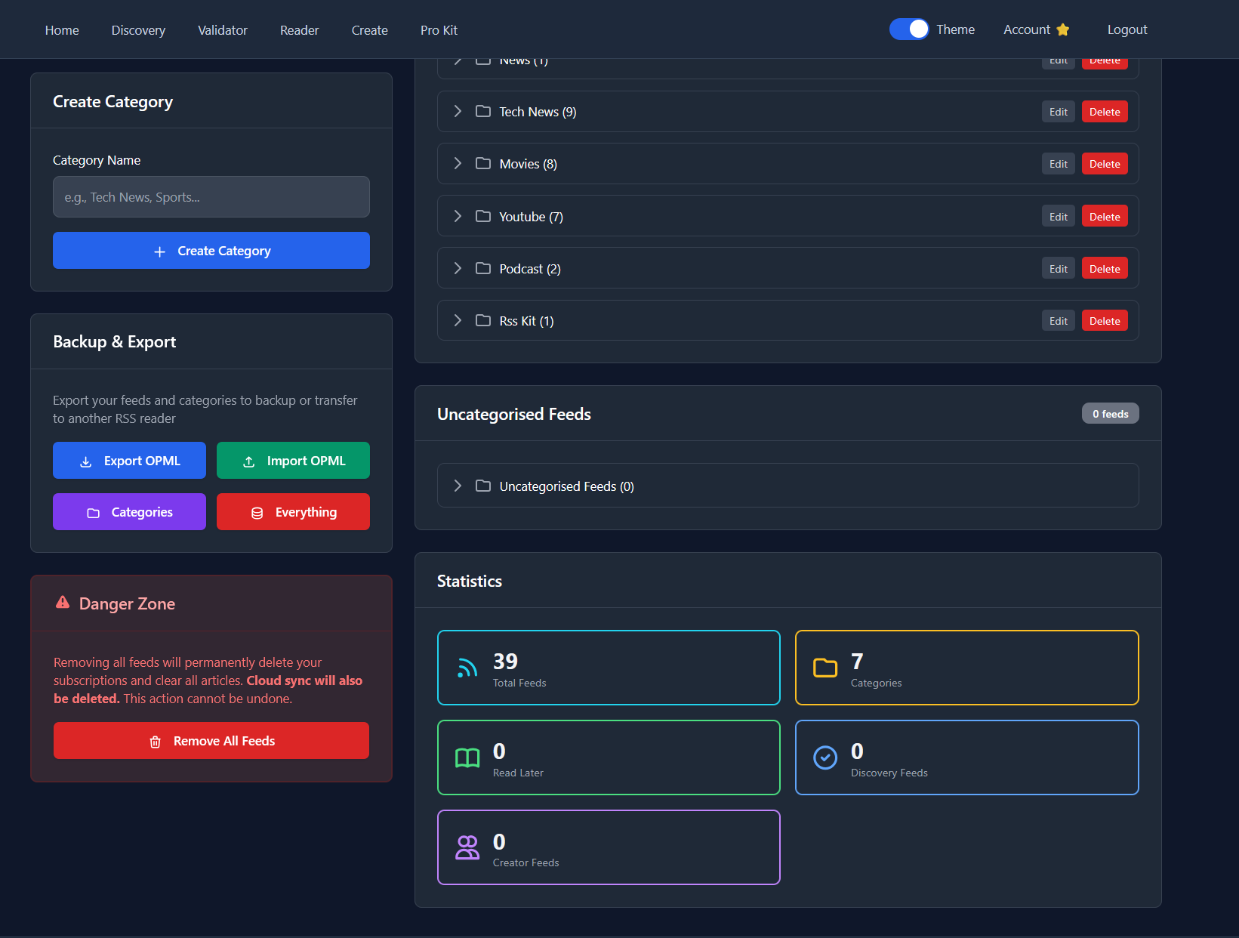This screenshot has width=1239, height=938.
Task: Click the people icon for Creator Feeds
Action: click(467, 847)
